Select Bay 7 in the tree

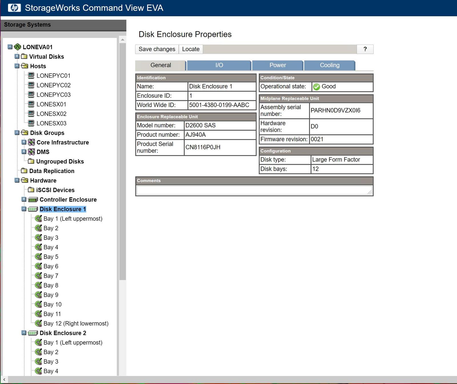pyautogui.click(x=51, y=276)
